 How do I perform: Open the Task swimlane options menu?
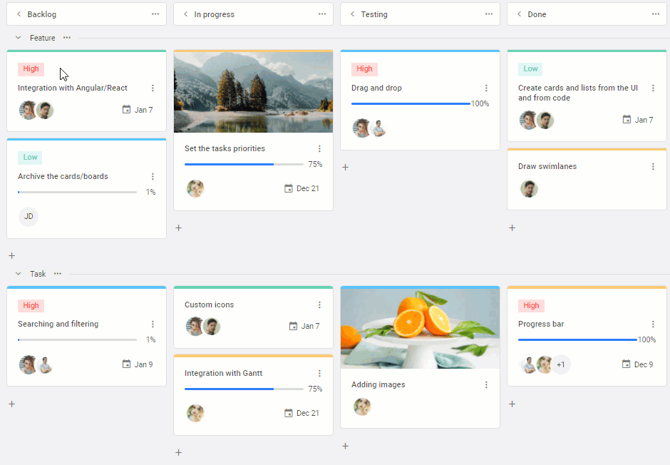(58, 274)
